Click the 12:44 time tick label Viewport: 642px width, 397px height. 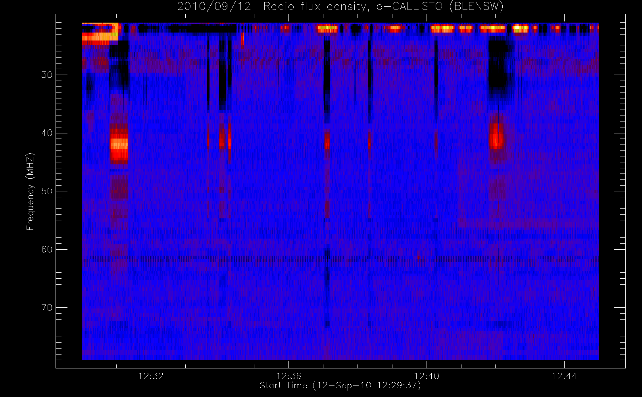click(564, 376)
